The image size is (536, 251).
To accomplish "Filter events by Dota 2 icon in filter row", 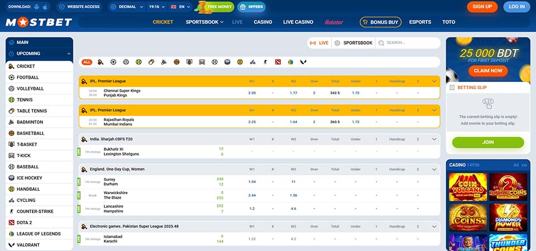I will pos(278,62).
